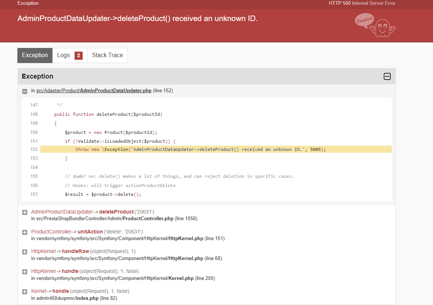The width and height of the screenshot is (433, 305).
Task: Click the HTTP 500 Internal Server Error text
Action: click(x=362, y=3)
